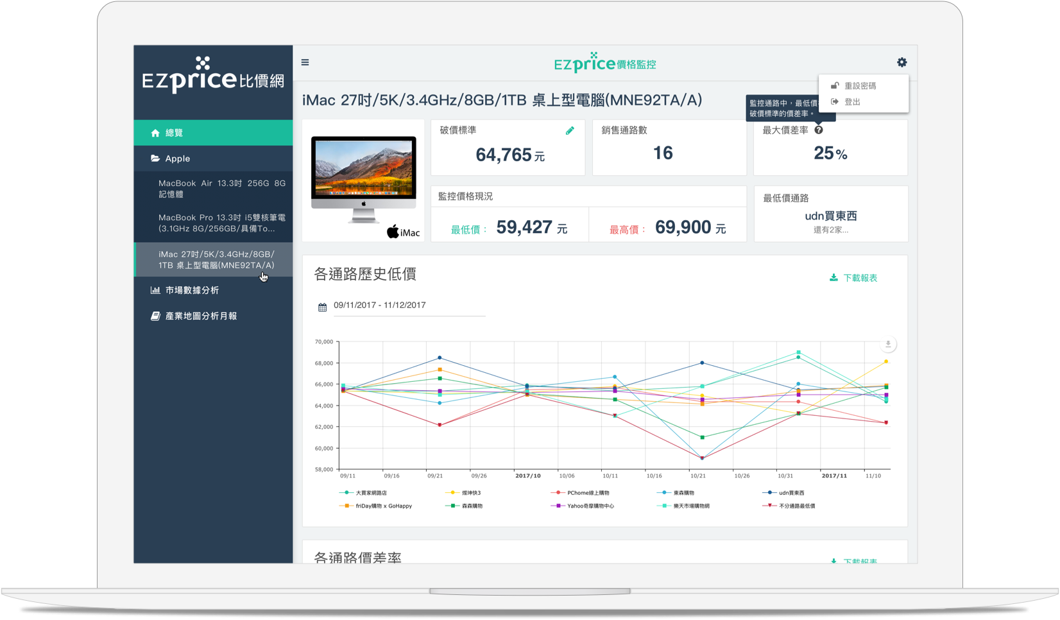Click the pencil edit icon beside 破價標準
Screen dimensions: 1060x620
click(x=569, y=130)
